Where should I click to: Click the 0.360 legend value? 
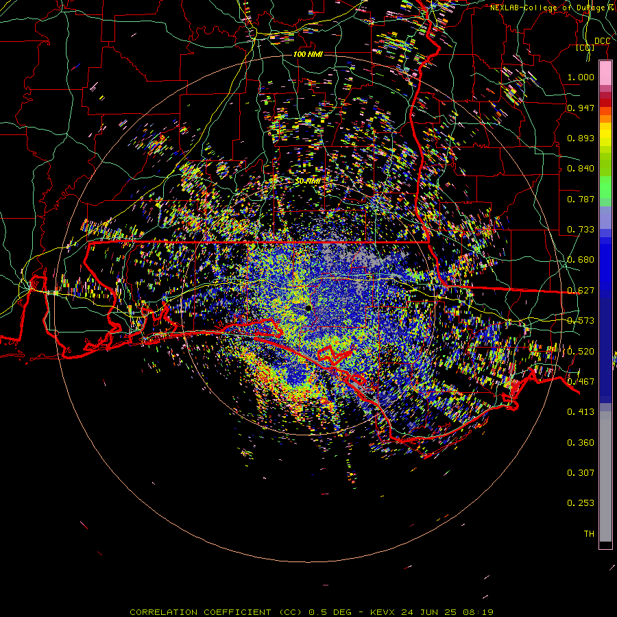coord(581,443)
